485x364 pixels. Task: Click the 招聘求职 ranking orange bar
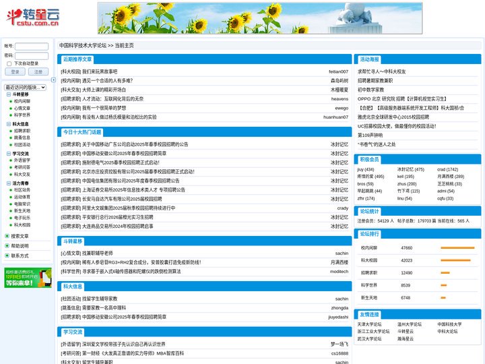coord(445,273)
